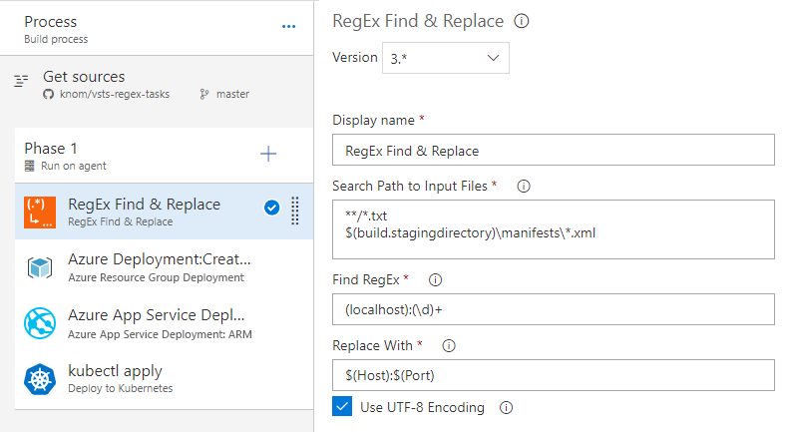Click the Display name input field
The height and width of the screenshot is (432, 790).
click(x=553, y=151)
